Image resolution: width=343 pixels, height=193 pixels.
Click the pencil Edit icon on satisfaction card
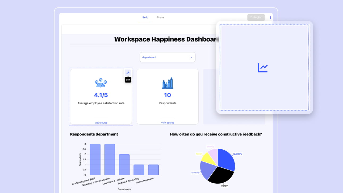point(128,73)
